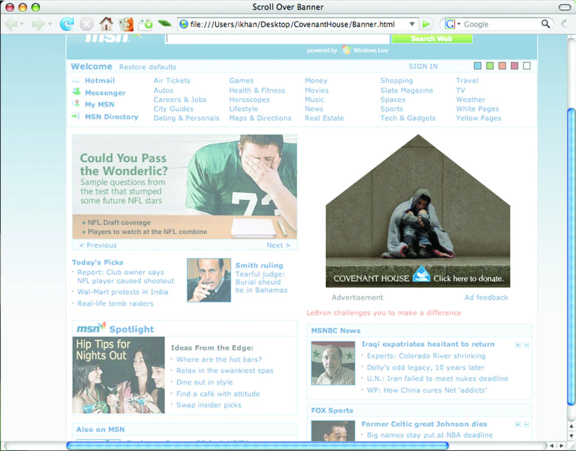Choose the orange theme color swatch
This screenshot has height=451, width=576.
point(502,66)
